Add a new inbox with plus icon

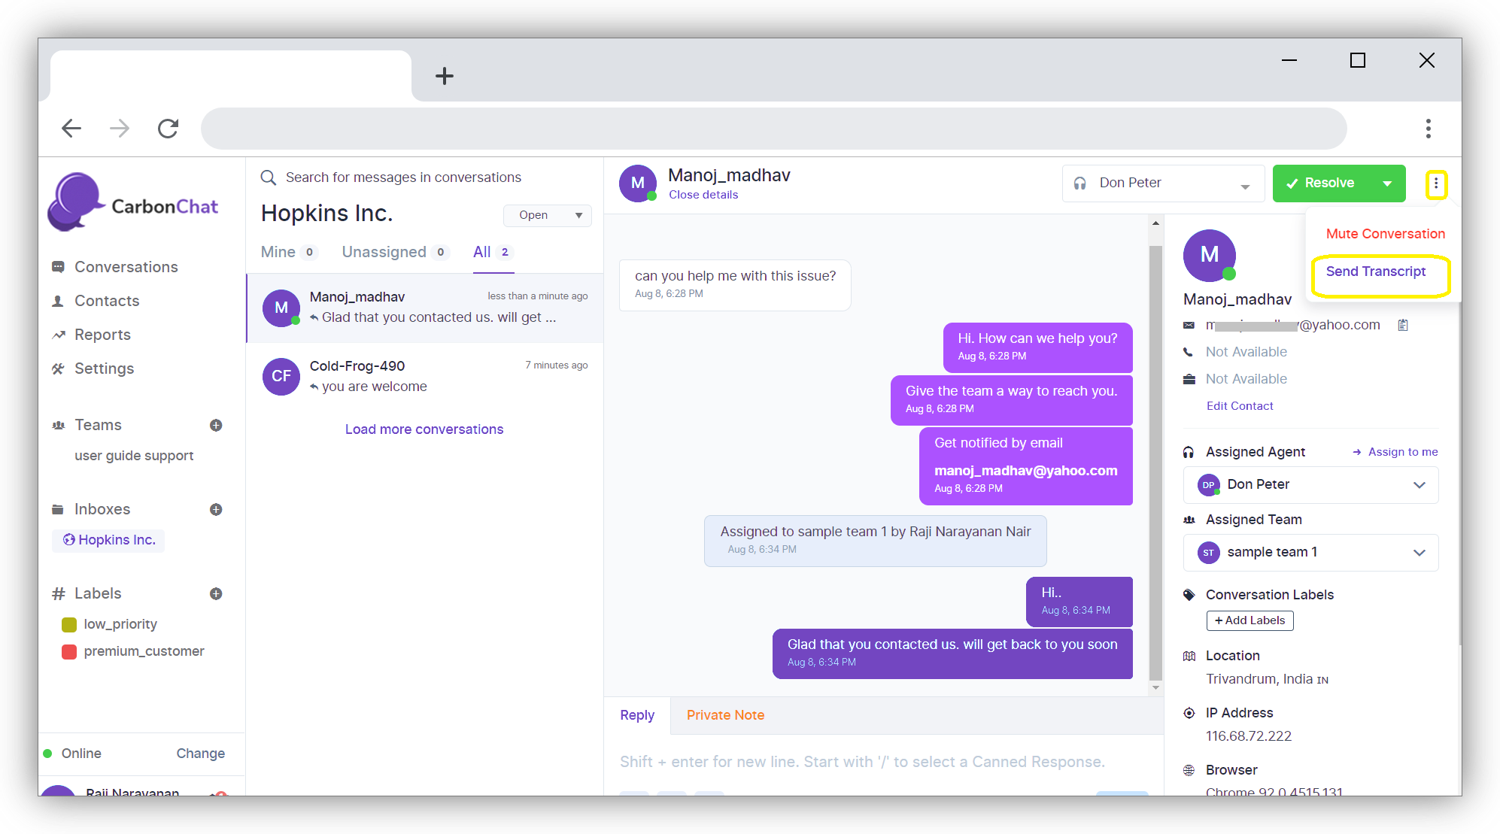pyautogui.click(x=216, y=509)
